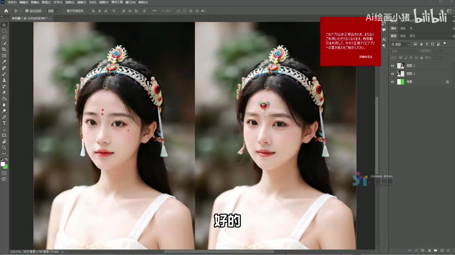Viewport: 455px width, 255px height.
Task: Select the Clone Stamp tool
Action: (x=4, y=80)
